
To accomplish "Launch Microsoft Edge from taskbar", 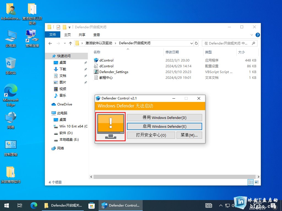I will (34, 206).
